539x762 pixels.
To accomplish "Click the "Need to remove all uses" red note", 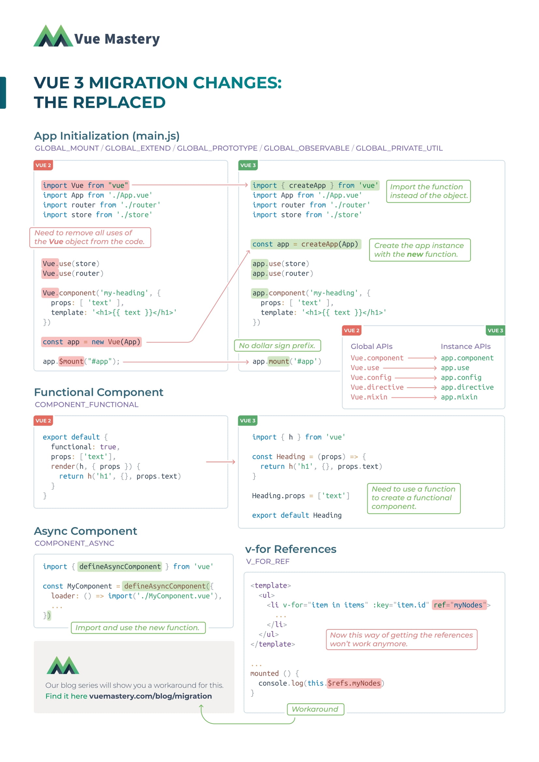I will [90, 237].
